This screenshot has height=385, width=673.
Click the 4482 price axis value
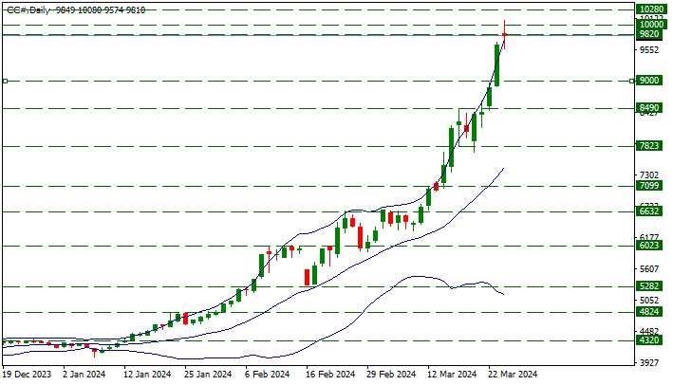(x=649, y=331)
